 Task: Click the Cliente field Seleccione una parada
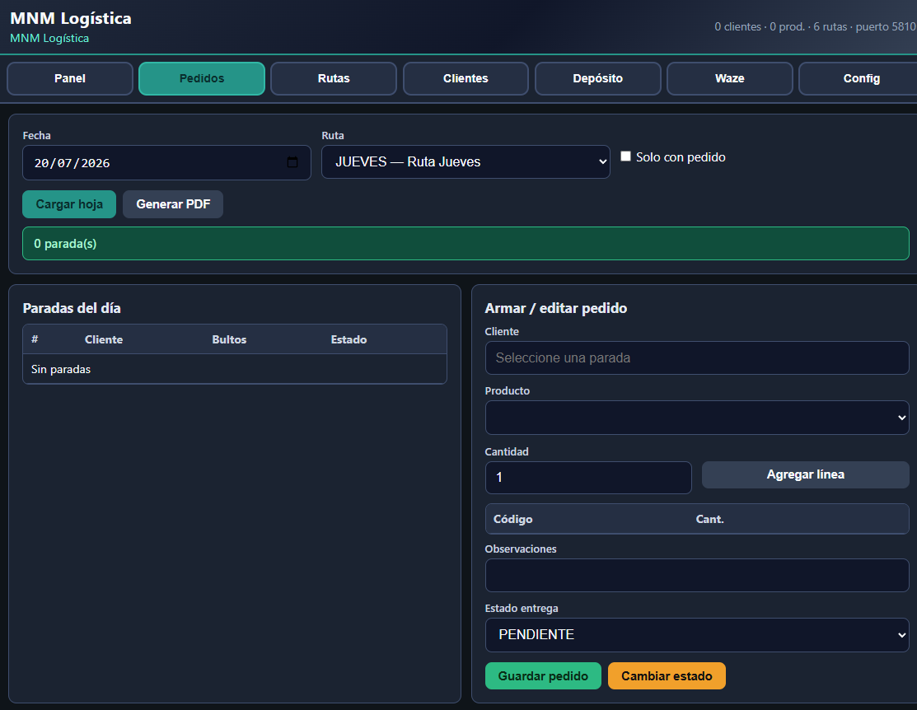coord(696,358)
